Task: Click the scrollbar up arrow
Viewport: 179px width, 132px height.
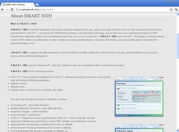Action: coord(177,14)
